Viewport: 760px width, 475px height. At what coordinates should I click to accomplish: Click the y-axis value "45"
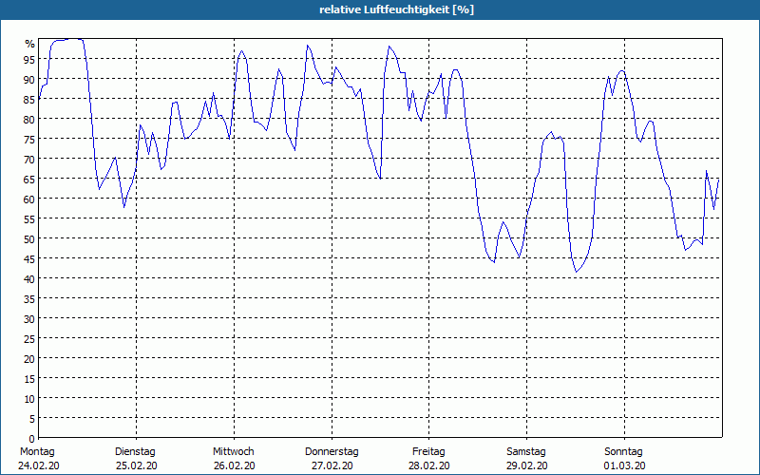pyautogui.click(x=29, y=259)
